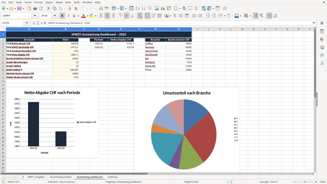This screenshot has width=327, height=184.
Task: Toggle Bold formatting
Action: (62, 16)
